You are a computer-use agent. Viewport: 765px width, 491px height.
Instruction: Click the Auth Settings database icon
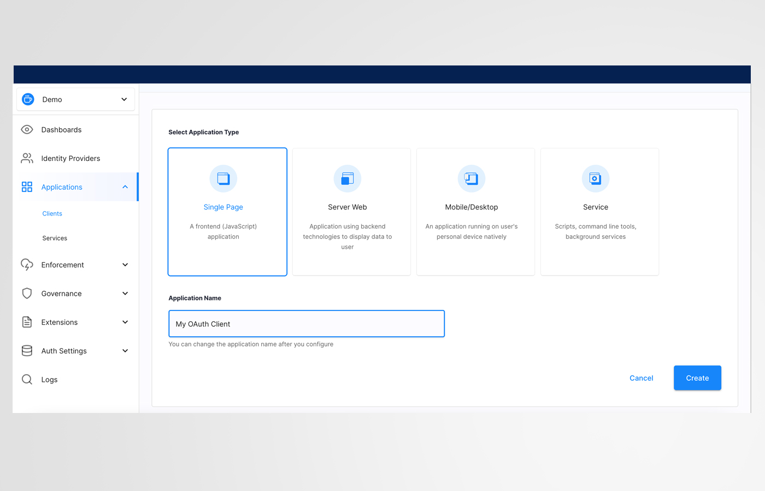tap(27, 351)
